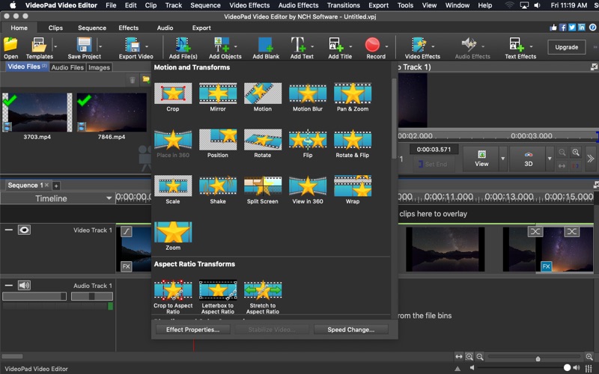This screenshot has width=599, height=374.
Task: Click the Effect Properties button
Action: tap(192, 329)
